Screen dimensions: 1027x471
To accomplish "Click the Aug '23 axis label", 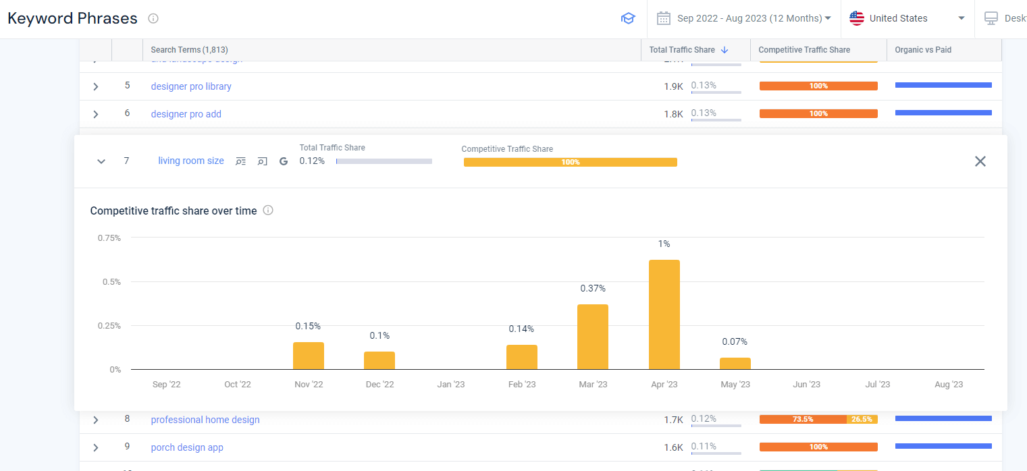I will (949, 384).
